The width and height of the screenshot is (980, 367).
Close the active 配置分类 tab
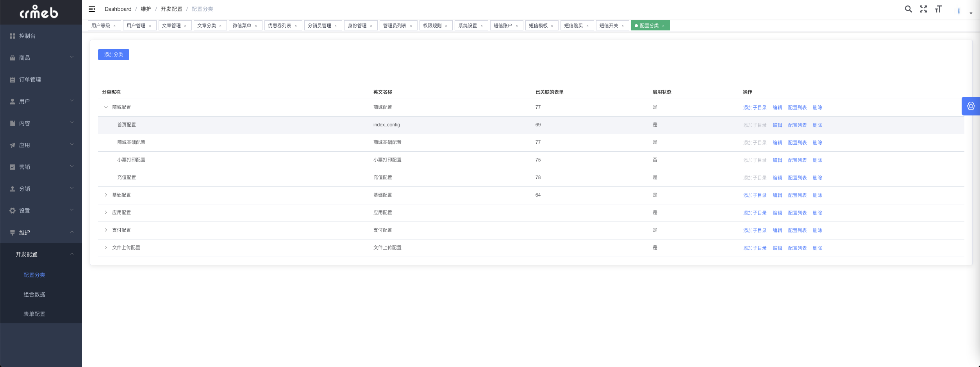[x=663, y=26]
